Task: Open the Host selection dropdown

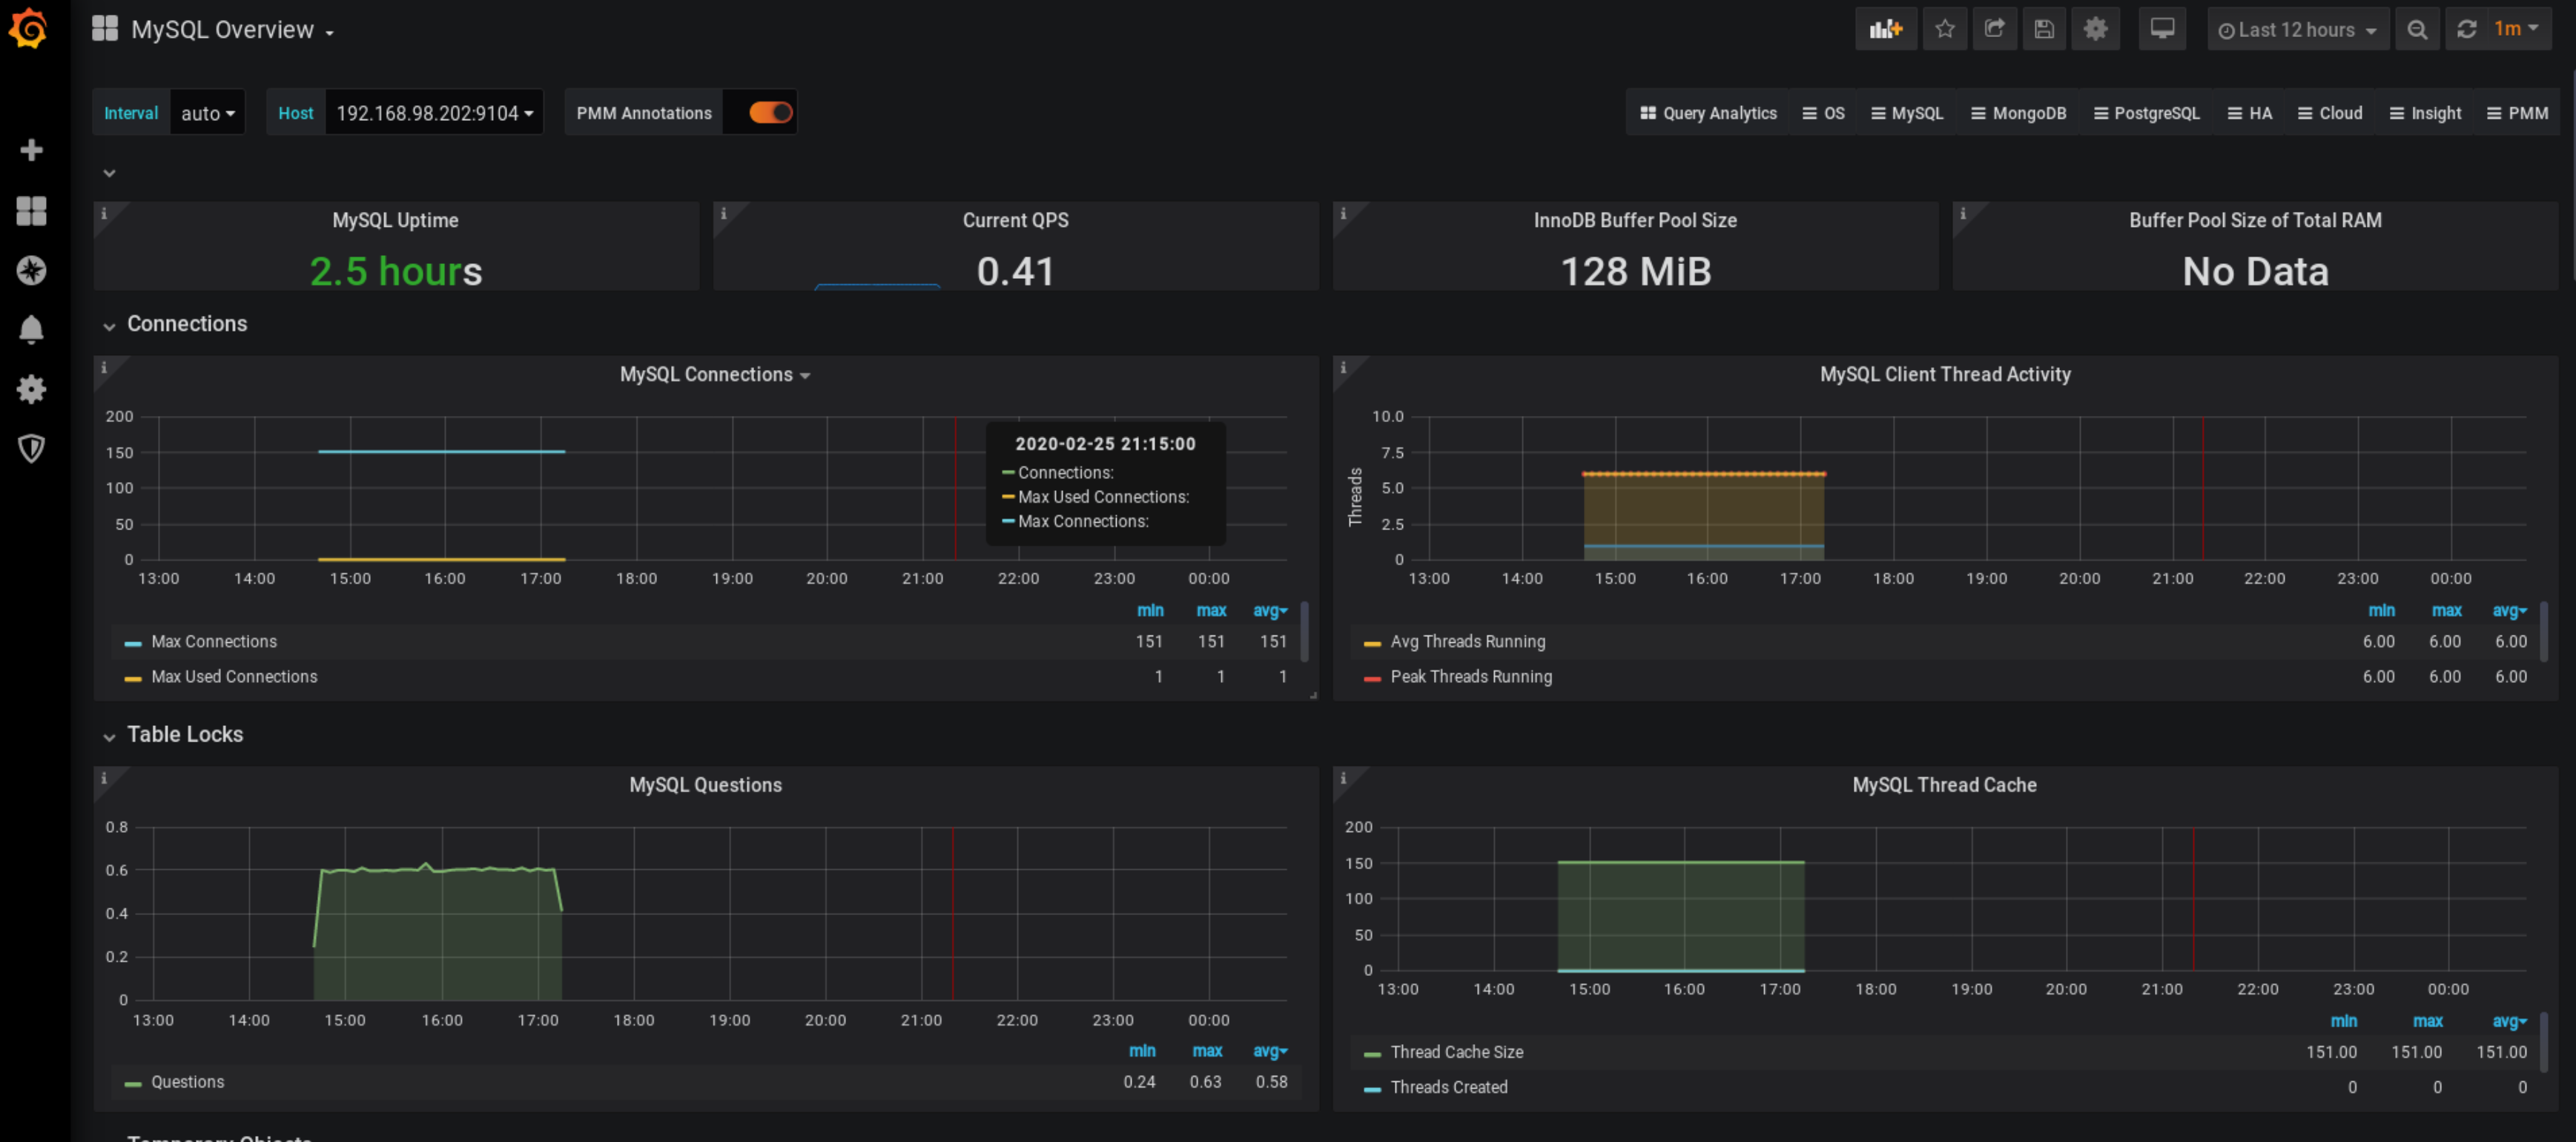Action: (433, 112)
